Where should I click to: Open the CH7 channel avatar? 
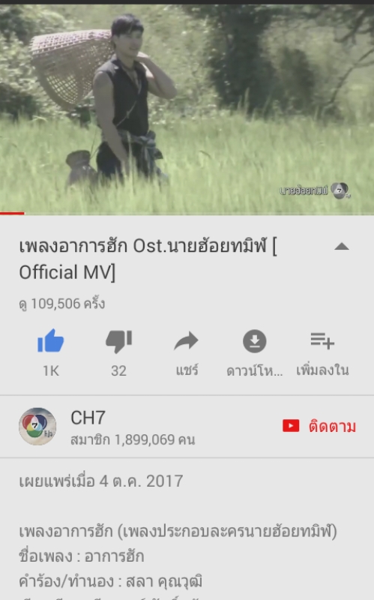pos(37,426)
